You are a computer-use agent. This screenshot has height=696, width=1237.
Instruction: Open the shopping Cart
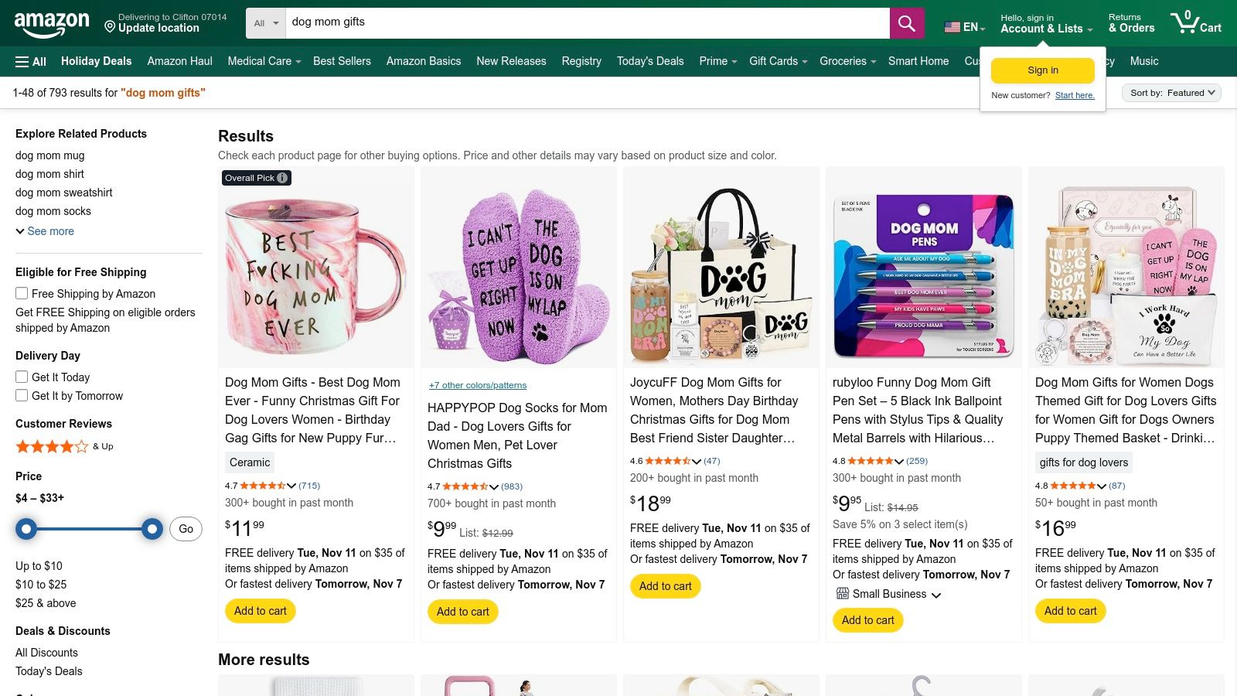1195,22
